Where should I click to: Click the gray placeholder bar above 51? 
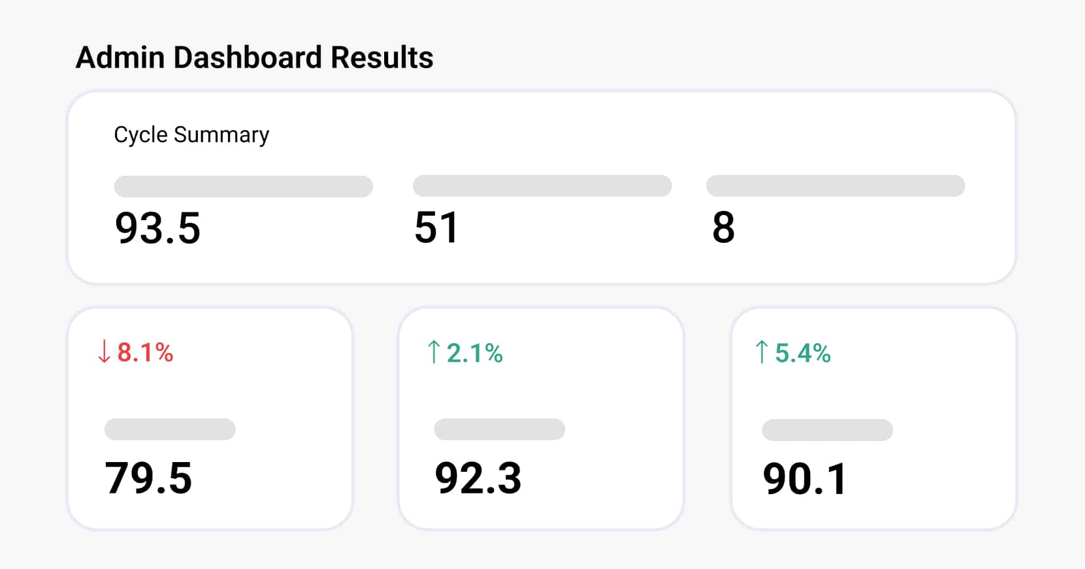point(542,186)
